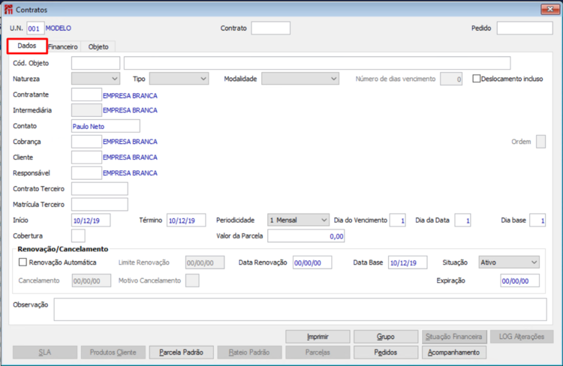Click the Número de dias vencimento field
This screenshot has width=563, height=366.
pos(451,79)
